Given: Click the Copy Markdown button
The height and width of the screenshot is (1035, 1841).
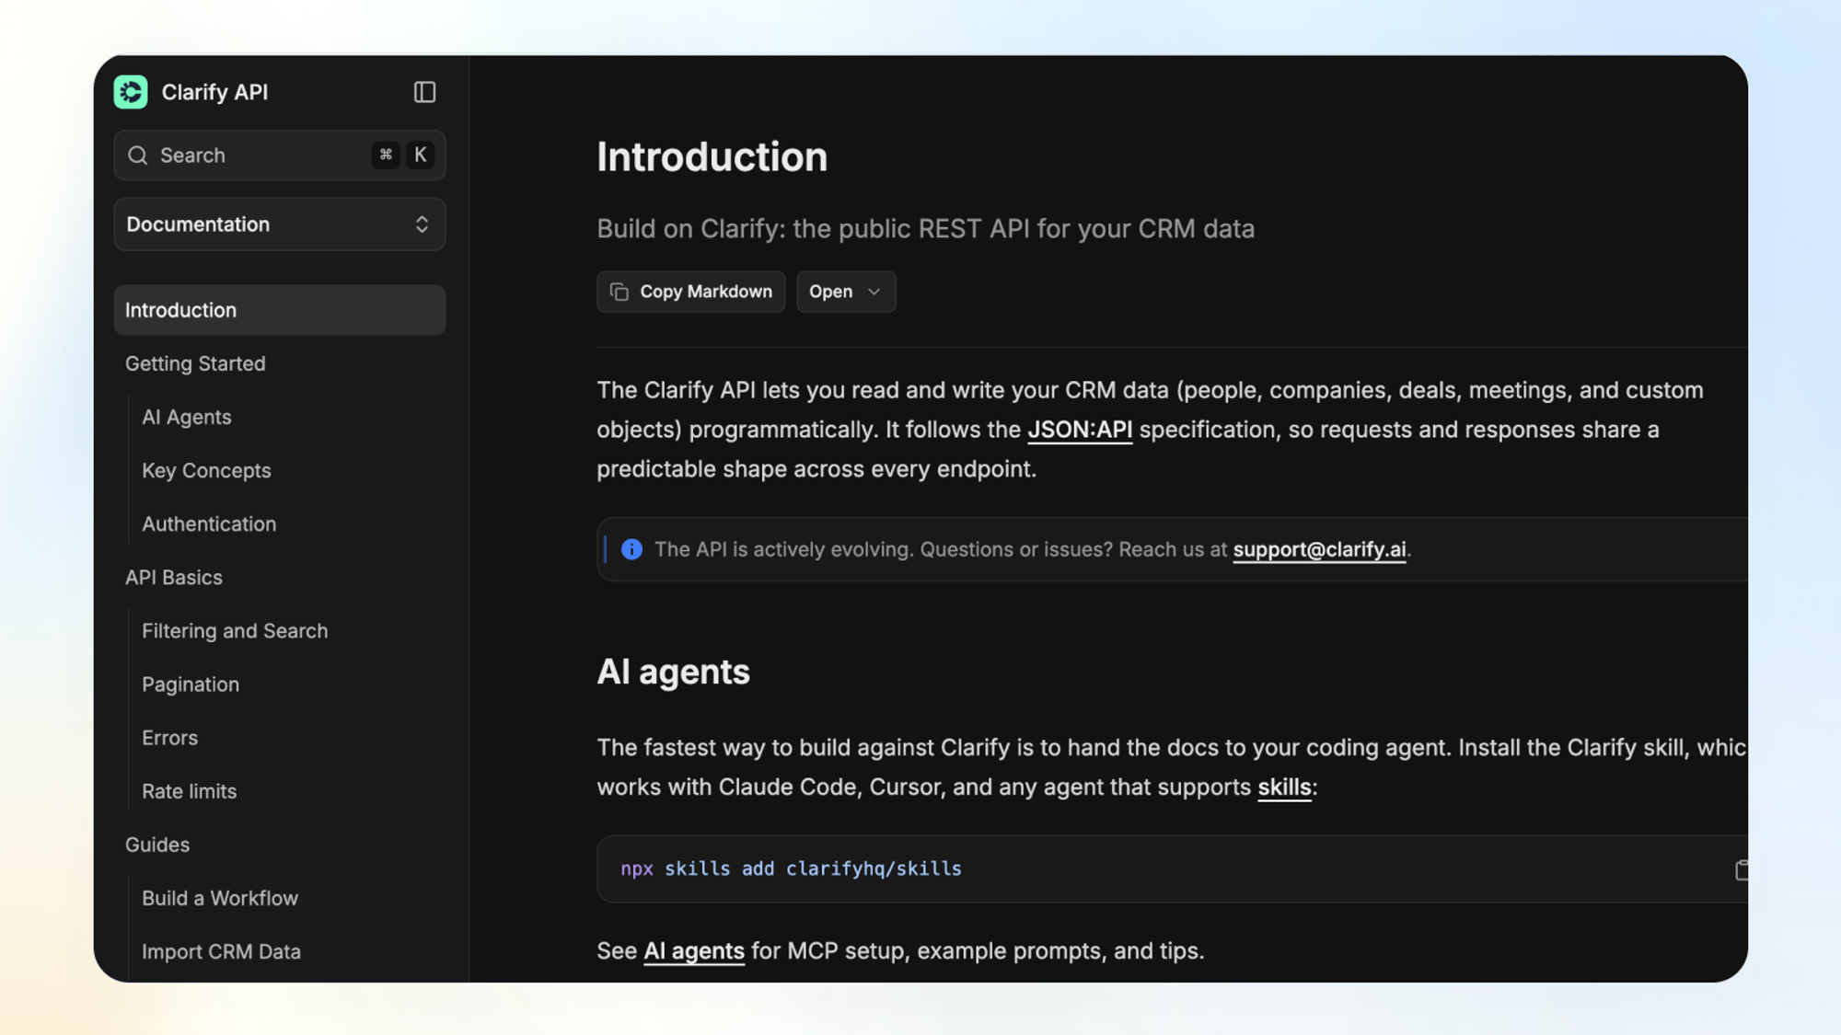Looking at the screenshot, I should (x=690, y=292).
